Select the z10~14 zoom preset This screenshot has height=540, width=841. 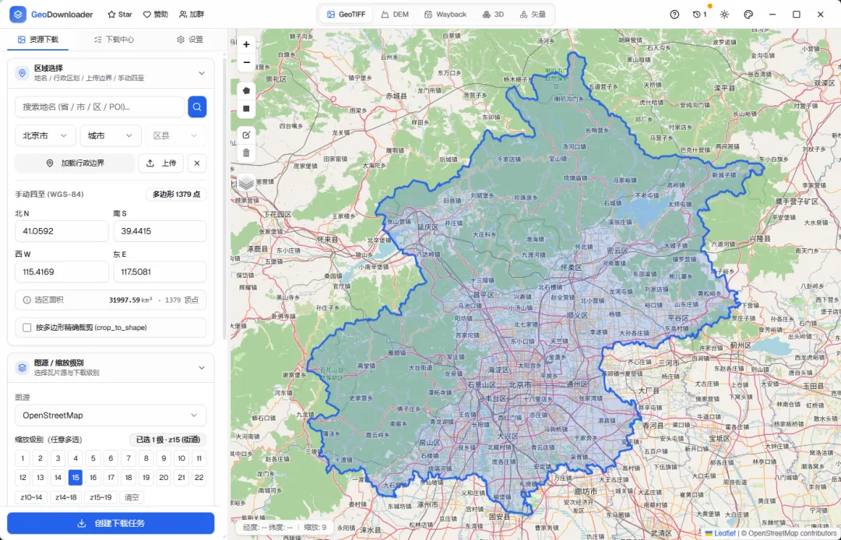[31, 497]
